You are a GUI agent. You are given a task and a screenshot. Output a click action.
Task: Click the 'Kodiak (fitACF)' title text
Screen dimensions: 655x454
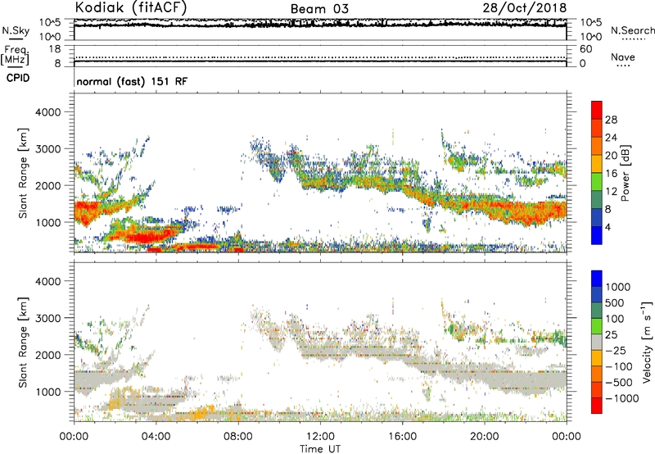(x=131, y=7)
